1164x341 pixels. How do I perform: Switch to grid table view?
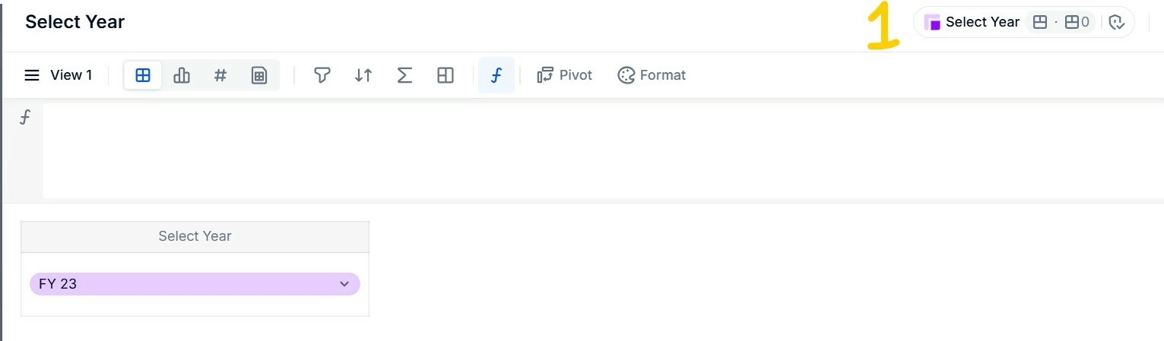[x=143, y=75]
